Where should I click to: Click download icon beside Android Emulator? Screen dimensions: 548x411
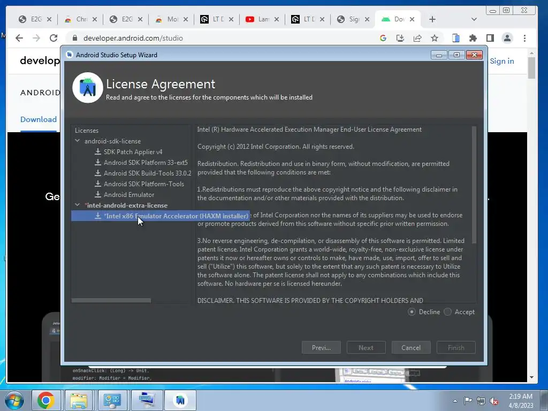98,194
